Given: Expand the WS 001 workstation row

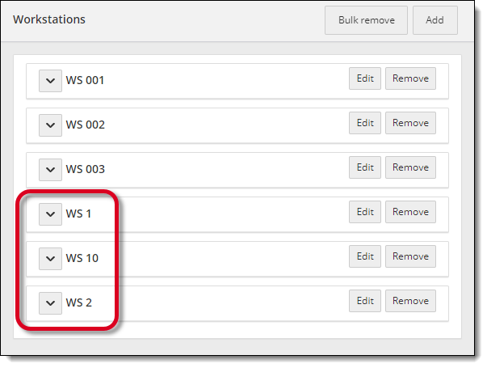Looking at the screenshot, I should [x=50, y=80].
